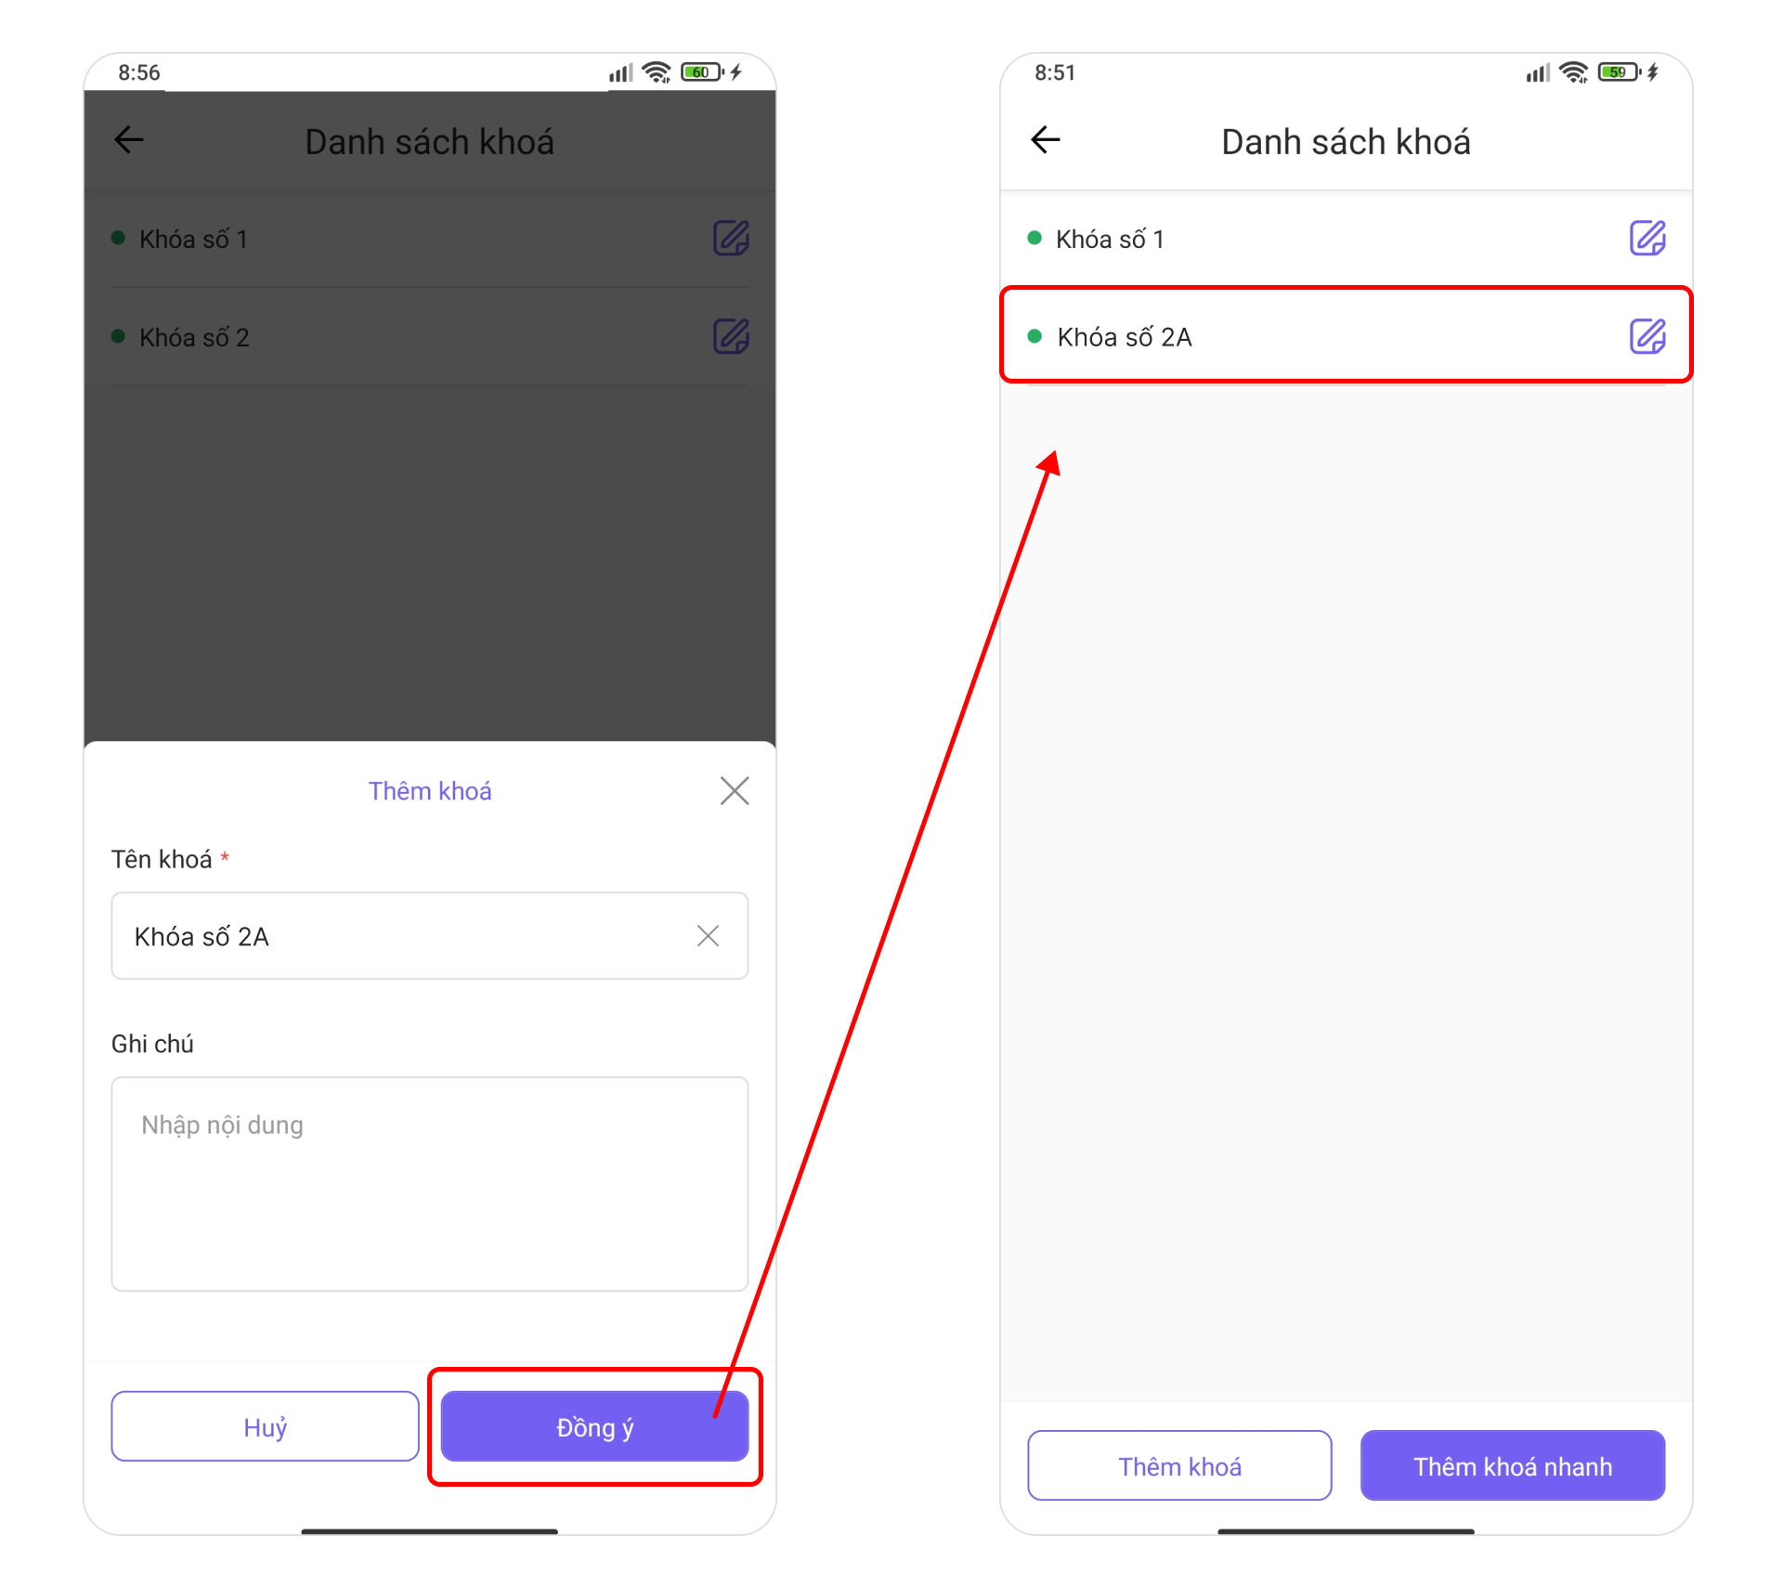The width and height of the screenshot is (1783, 1587).
Task: Focus the Tên khoá input field
Action: point(429,936)
